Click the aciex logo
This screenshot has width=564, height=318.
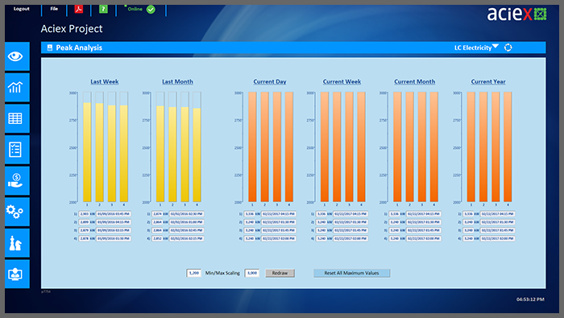[x=516, y=14]
